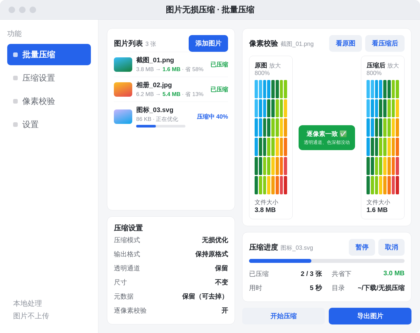The width and height of the screenshot is (420, 333).
Task: Click the 逐像素一致 verification badge
Action: click(327, 138)
